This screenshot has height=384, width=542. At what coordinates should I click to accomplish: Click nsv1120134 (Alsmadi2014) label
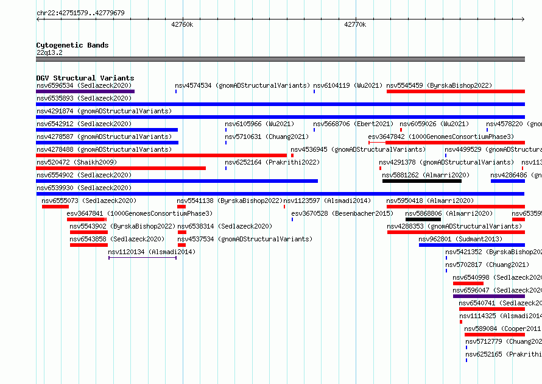(152, 252)
